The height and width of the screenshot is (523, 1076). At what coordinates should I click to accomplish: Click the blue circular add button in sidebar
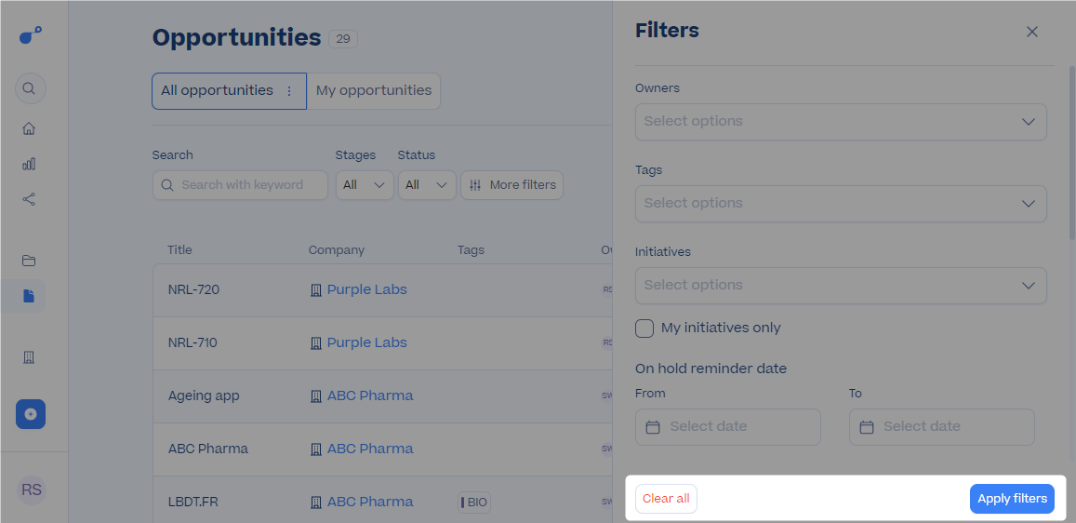30,414
